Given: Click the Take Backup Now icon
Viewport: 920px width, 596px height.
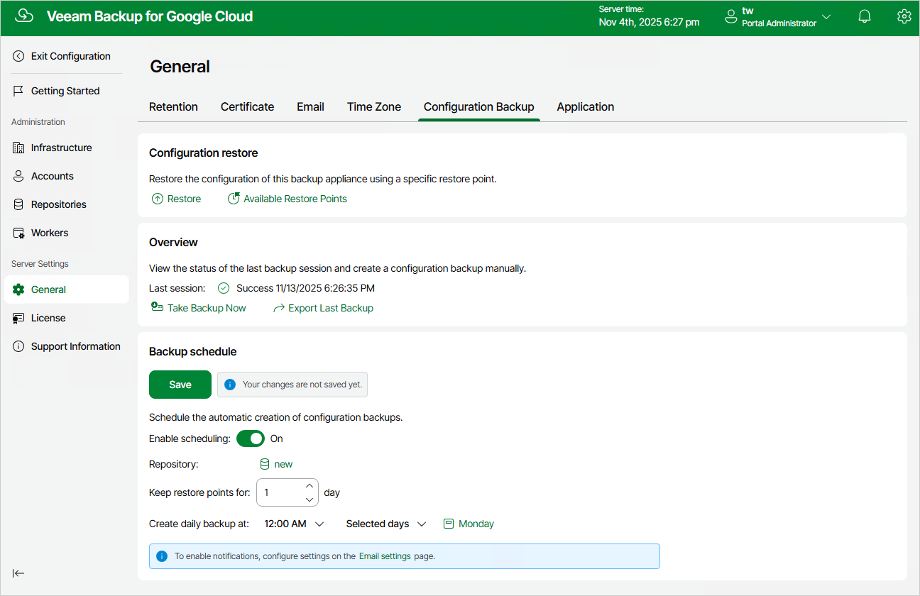Looking at the screenshot, I should click(x=158, y=307).
